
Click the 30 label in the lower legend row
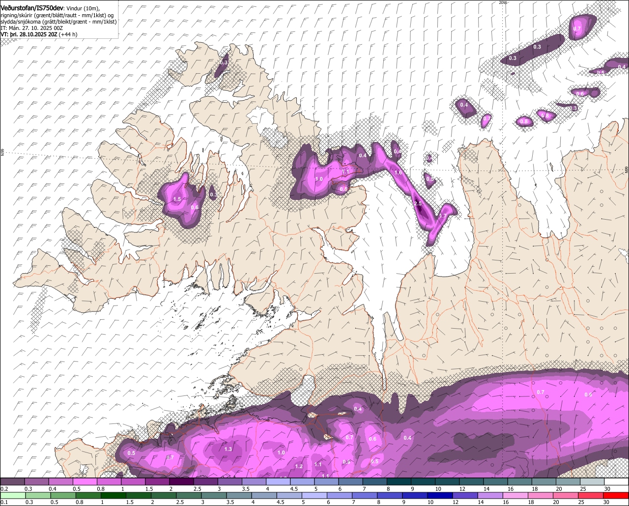(607, 503)
